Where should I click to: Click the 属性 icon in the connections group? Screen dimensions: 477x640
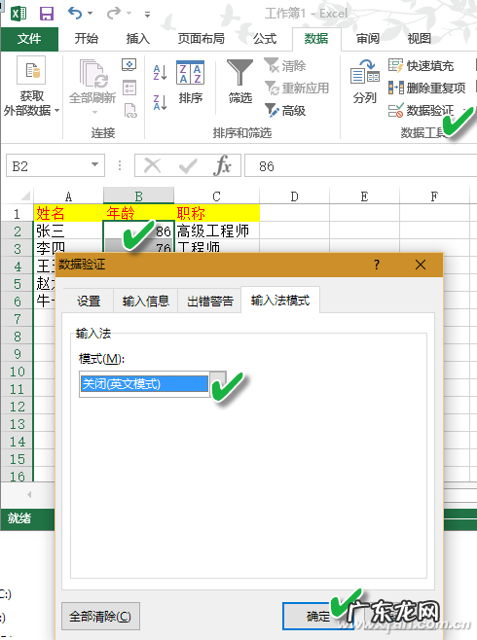pyautogui.click(x=129, y=88)
